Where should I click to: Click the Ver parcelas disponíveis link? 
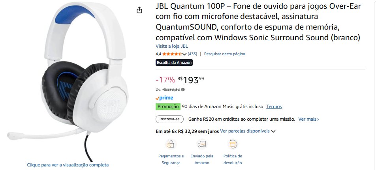click(245, 131)
